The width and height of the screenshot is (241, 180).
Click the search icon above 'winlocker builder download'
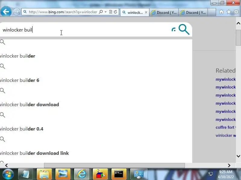[x=2, y=91]
